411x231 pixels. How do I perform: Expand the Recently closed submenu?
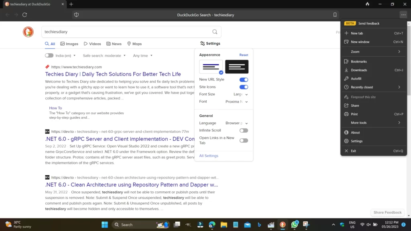click(374, 87)
